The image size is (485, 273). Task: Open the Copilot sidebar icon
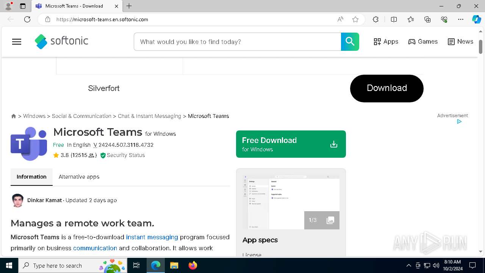(x=476, y=19)
